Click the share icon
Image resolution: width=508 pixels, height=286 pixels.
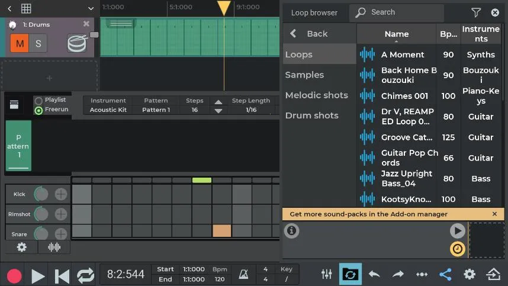tap(445, 274)
